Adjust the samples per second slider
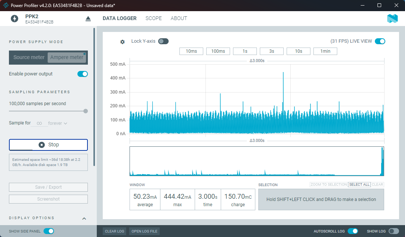 tap(86, 111)
